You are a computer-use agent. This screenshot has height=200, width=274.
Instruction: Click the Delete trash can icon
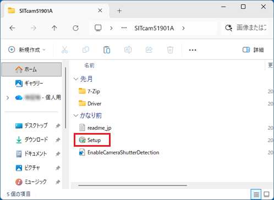(170, 49)
